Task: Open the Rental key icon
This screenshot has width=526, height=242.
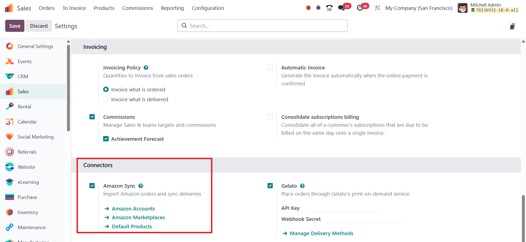Action: coord(10,106)
